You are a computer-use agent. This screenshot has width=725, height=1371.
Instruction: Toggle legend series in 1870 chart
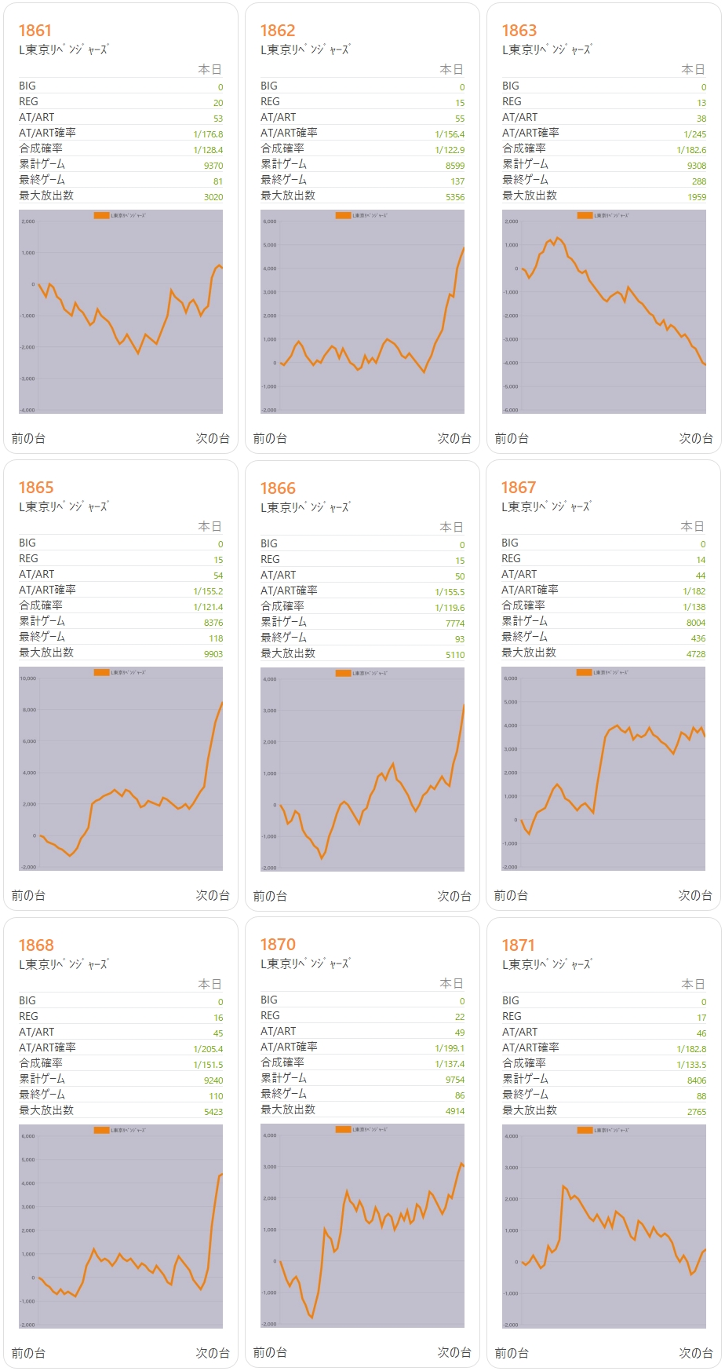click(x=343, y=1129)
